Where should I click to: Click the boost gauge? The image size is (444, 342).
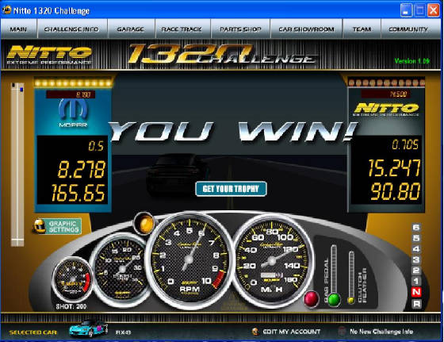click(x=122, y=269)
